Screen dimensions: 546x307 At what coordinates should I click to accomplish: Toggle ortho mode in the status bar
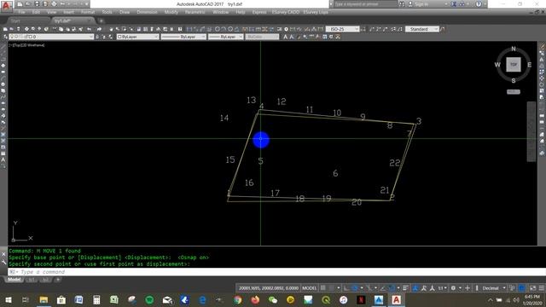[x=346, y=288]
